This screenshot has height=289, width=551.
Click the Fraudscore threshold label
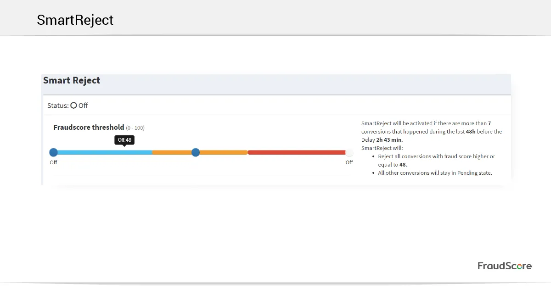click(x=89, y=128)
